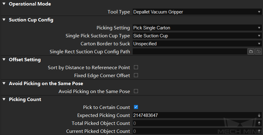Viewport: 263px width, 135px height.
Task: Click the Single Rect Suction Cup Config Path field
Action: [x=190, y=52]
